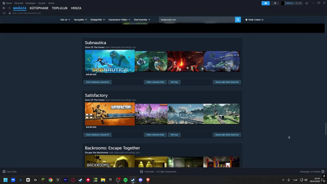Open the İstek Listesi wishlist link

[254, 20]
